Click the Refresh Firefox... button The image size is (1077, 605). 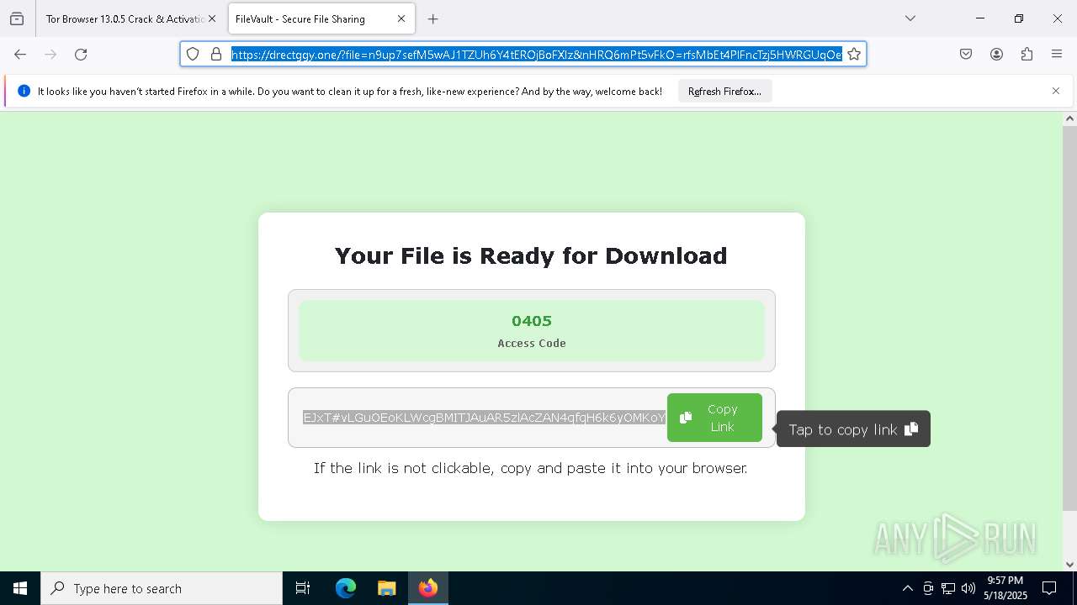click(x=724, y=91)
